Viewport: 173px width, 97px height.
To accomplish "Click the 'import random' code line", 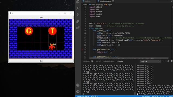I will 96,12.
